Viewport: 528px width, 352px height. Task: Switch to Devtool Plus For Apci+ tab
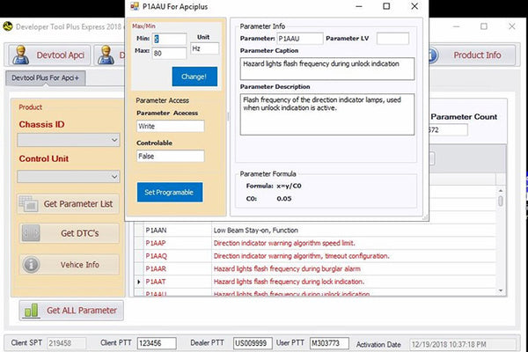[46, 78]
